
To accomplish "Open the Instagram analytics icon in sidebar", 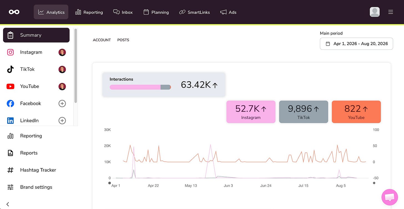I will pyautogui.click(x=10, y=52).
